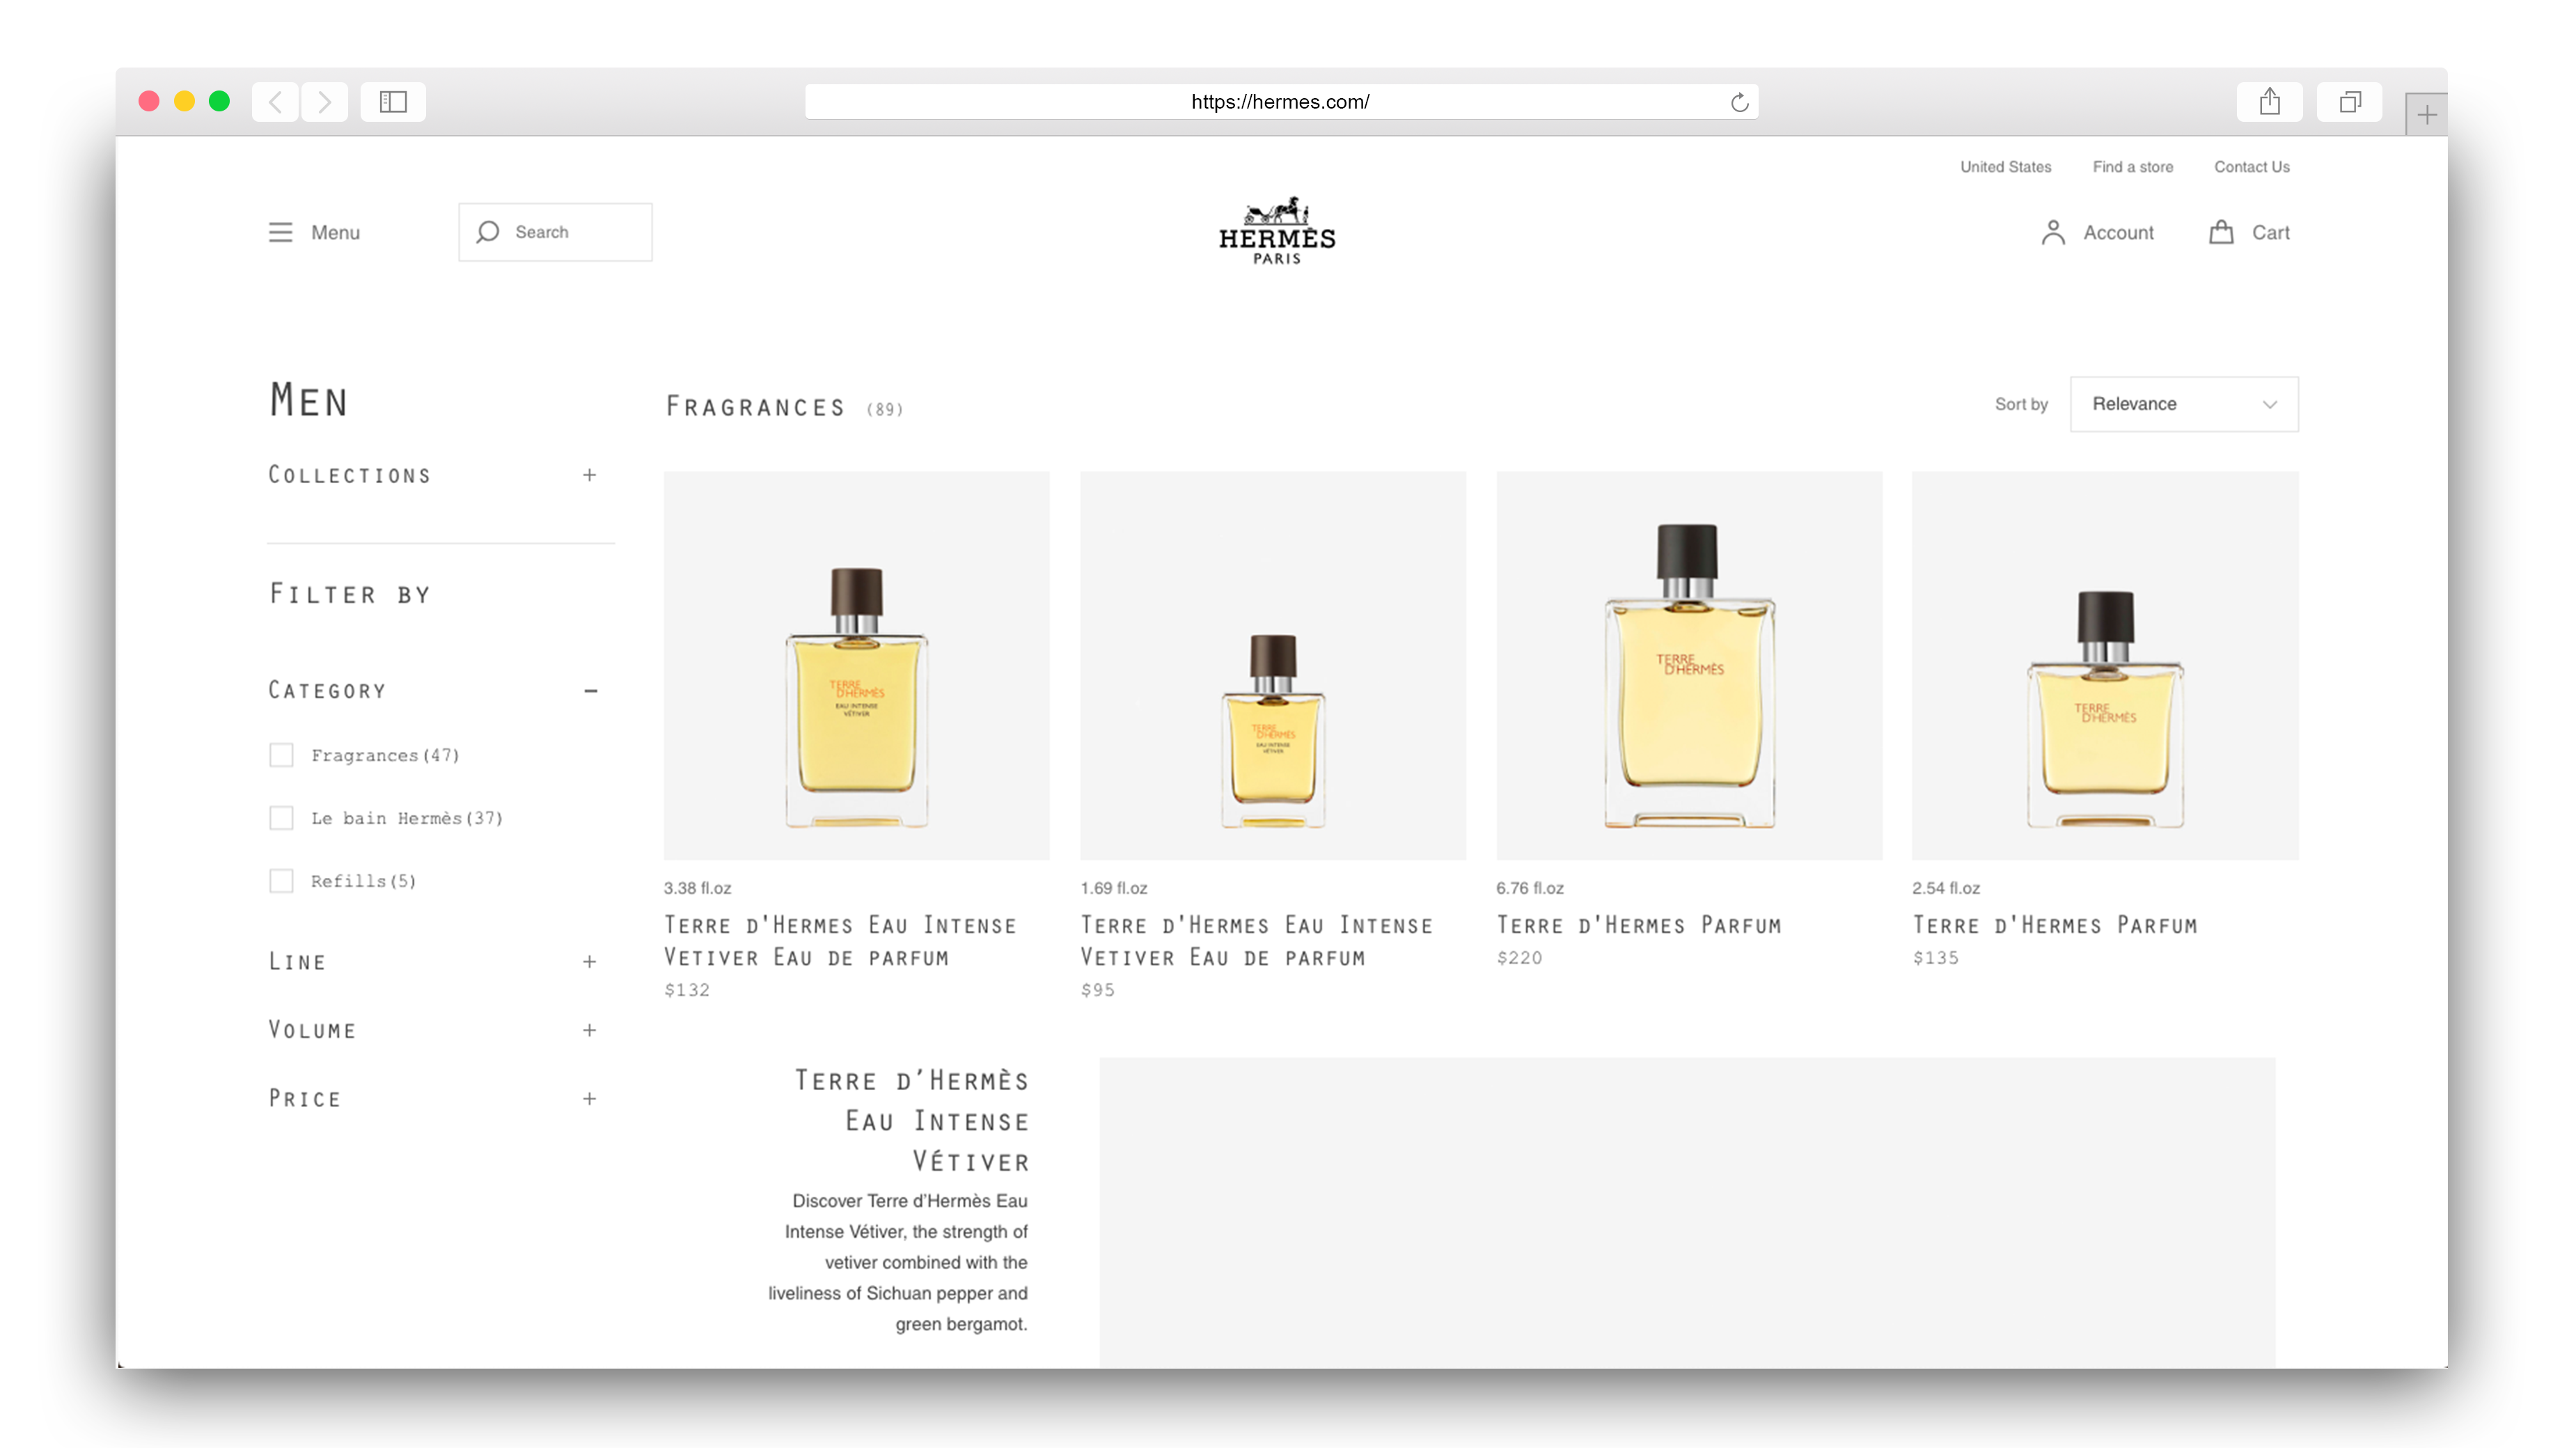Open the United States region link
Image resolution: width=2576 pixels, height=1448 pixels.
click(2005, 167)
